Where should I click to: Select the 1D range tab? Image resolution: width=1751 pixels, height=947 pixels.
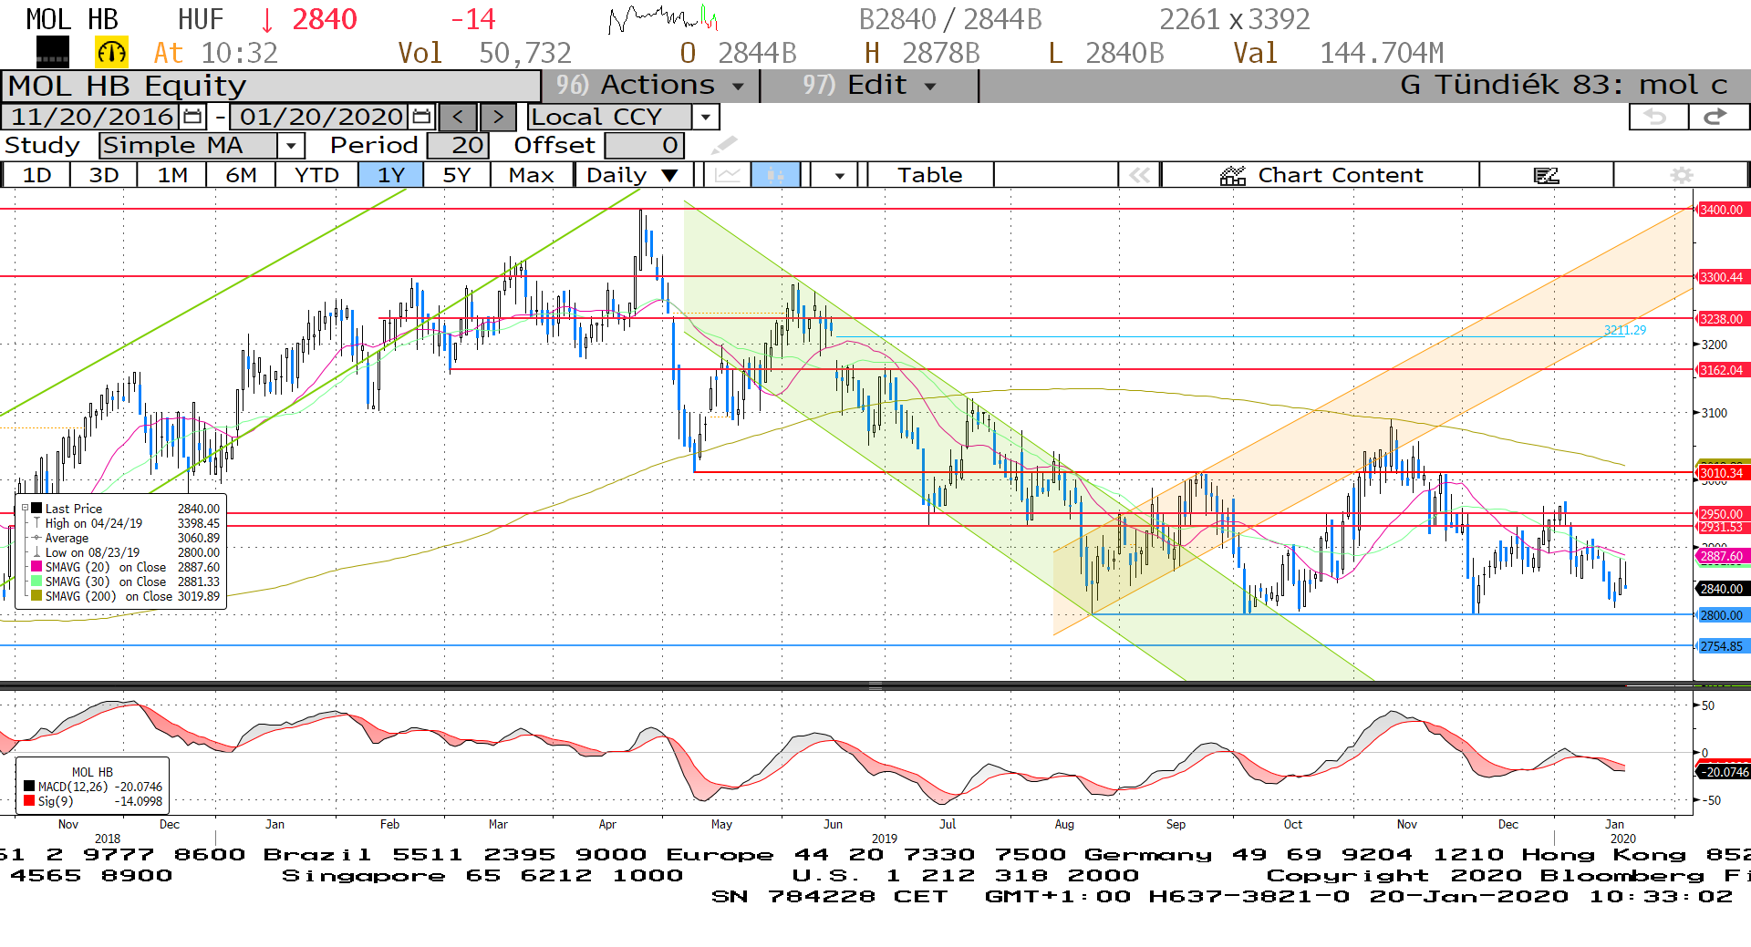[x=36, y=175]
